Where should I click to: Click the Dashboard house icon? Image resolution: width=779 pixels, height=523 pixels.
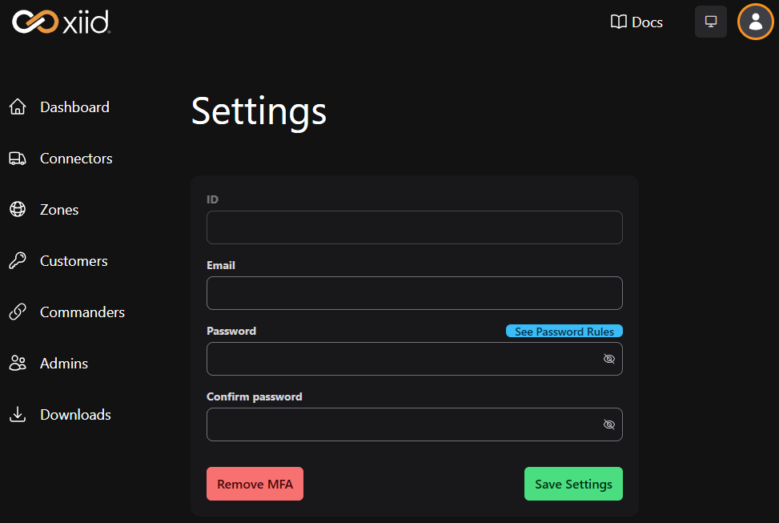click(18, 107)
